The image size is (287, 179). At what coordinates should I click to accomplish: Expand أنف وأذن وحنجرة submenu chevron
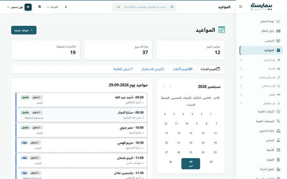[241, 77]
